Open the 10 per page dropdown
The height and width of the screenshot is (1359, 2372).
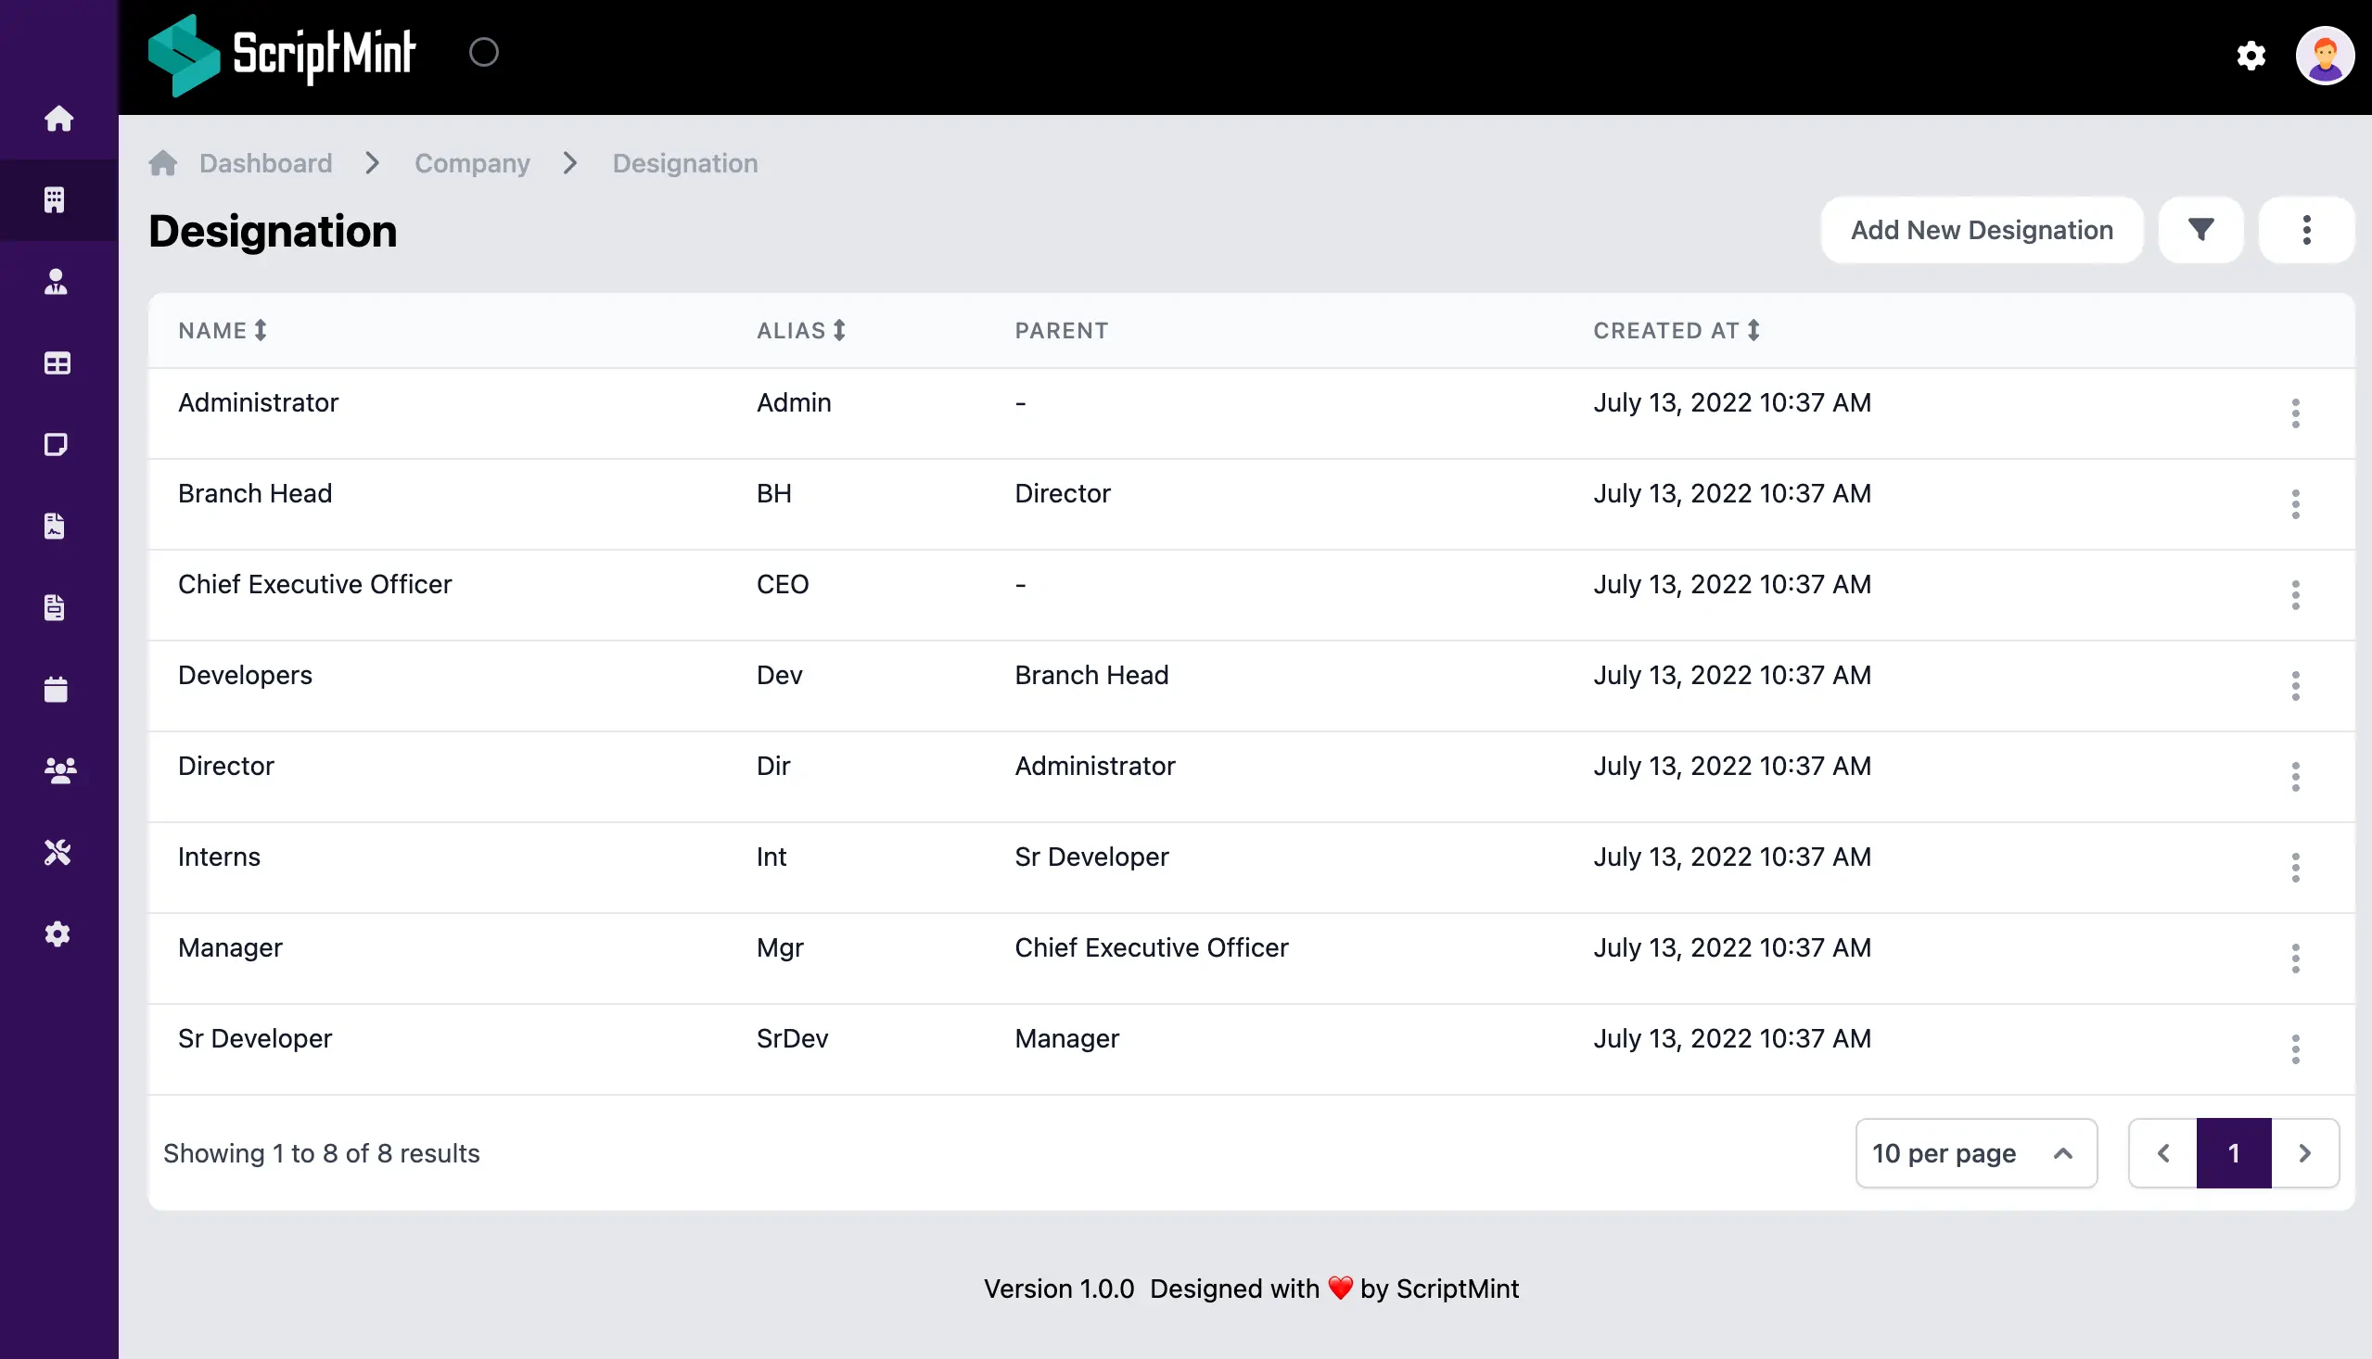(x=1976, y=1152)
